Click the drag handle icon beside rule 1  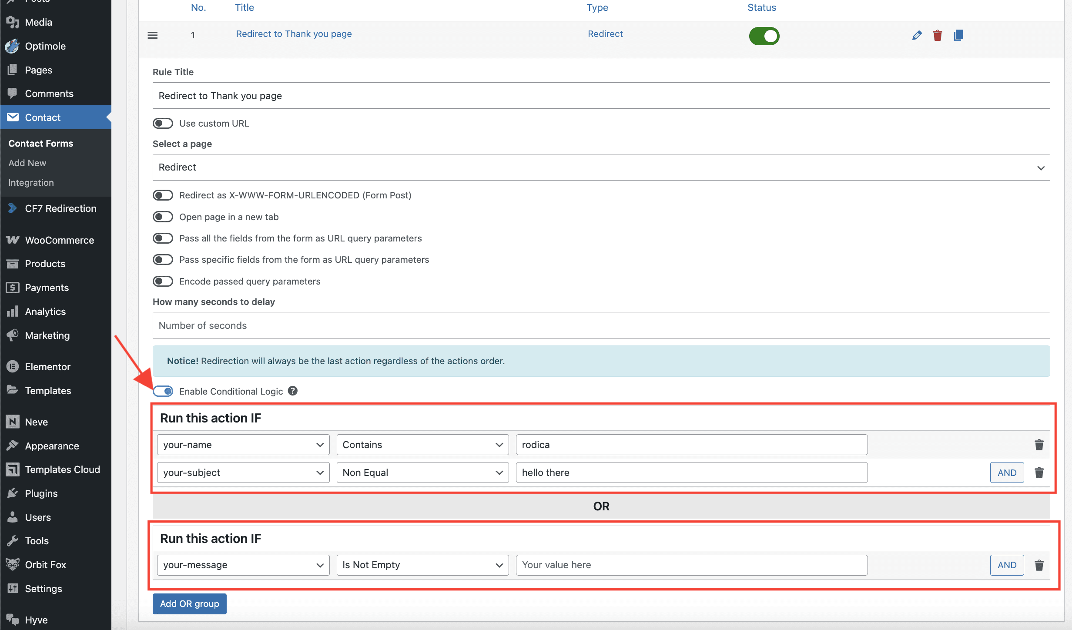tap(153, 35)
